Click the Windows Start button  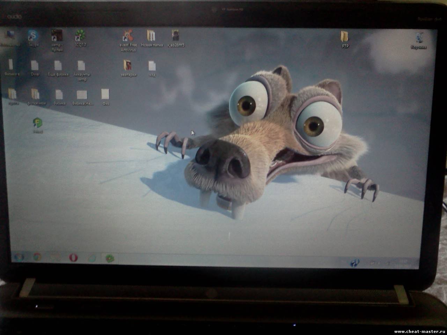[x=19, y=258]
